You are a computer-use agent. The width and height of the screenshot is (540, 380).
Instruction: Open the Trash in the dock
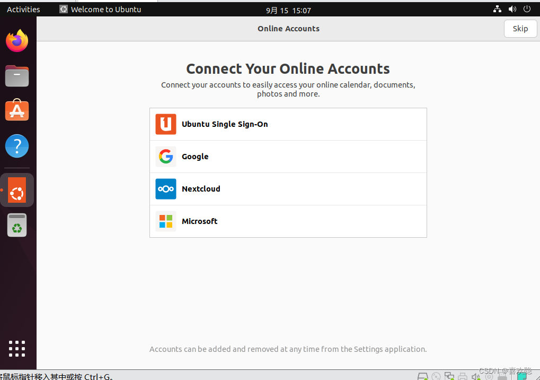pyautogui.click(x=17, y=225)
